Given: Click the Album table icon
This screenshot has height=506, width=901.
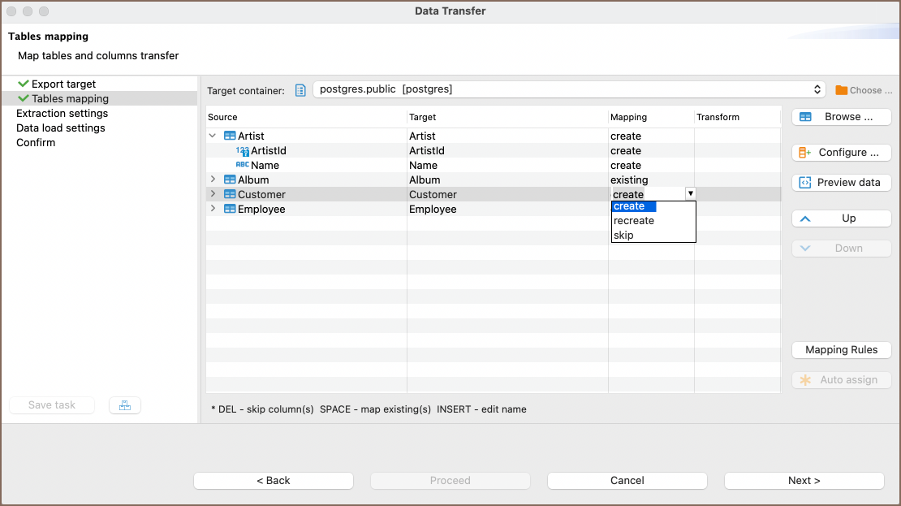Looking at the screenshot, I should pos(230,180).
